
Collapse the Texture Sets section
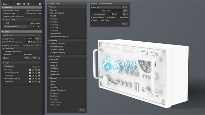(x=4, y=48)
